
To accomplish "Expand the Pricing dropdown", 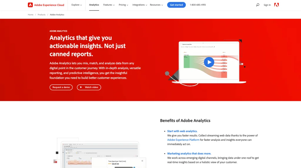I will click(123, 5).
